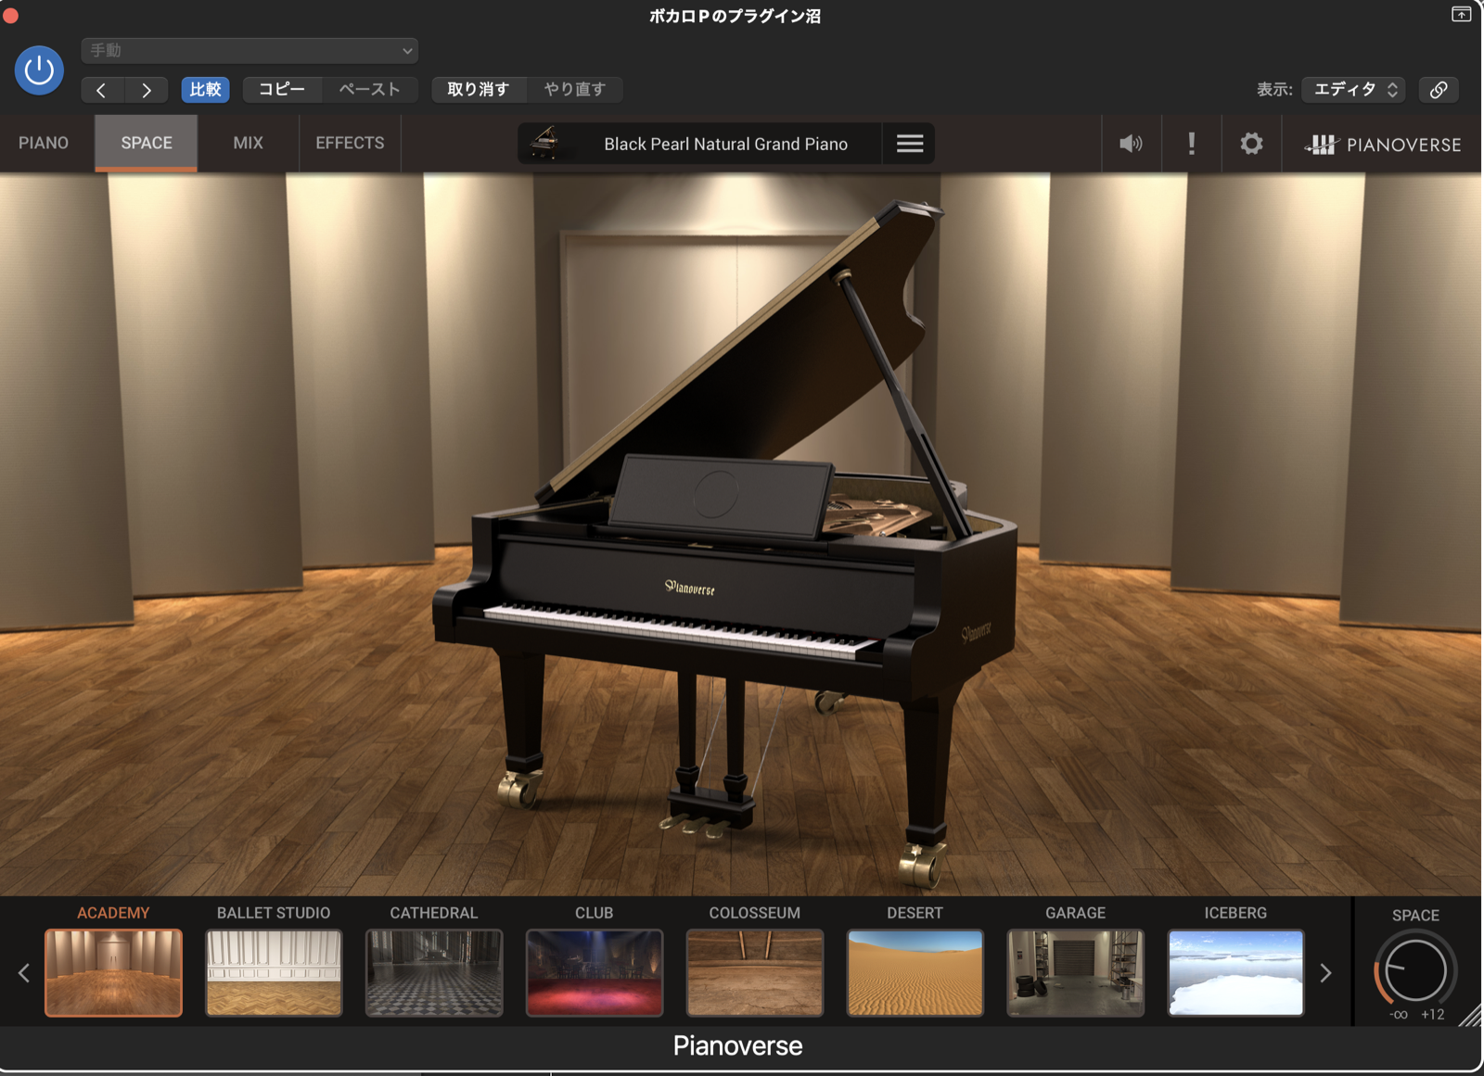Click the window expand icon in title bar

tap(1461, 14)
